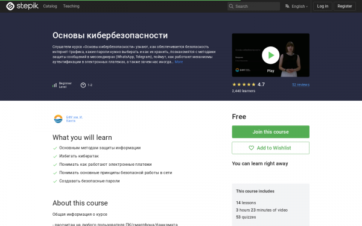The width and height of the screenshot is (362, 226).
Task: Click the heart icon on Wishlist button
Action: click(x=251, y=148)
